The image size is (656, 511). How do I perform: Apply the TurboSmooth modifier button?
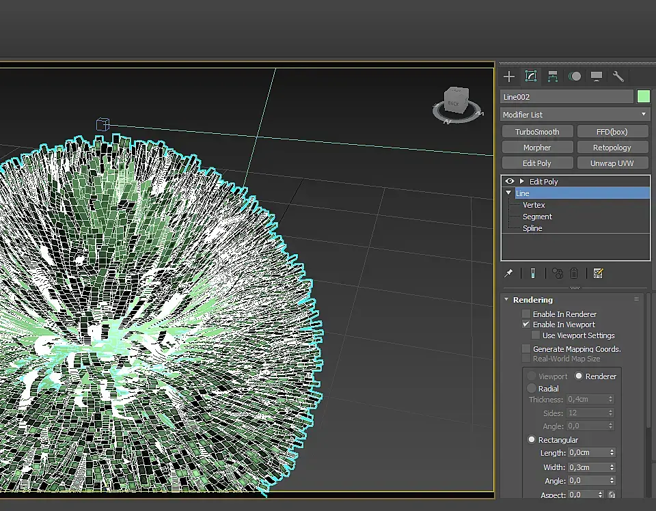pyautogui.click(x=537, y=132)
